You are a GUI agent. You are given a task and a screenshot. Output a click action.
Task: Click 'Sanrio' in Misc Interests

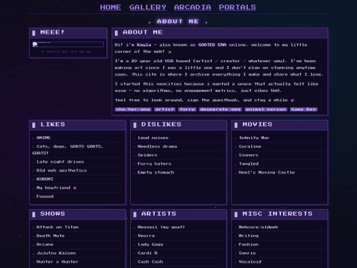point(247,253)
